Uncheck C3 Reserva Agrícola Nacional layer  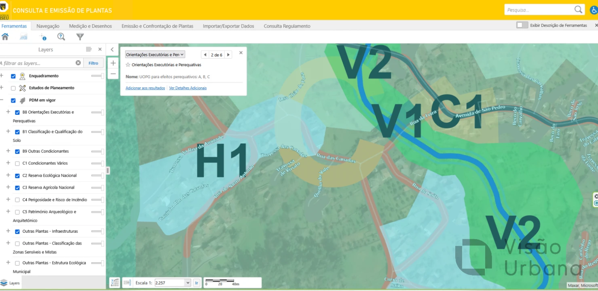(x=17, y=188)
